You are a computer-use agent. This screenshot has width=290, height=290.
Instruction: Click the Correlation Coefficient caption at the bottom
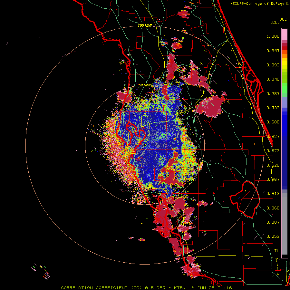[x=146, y=288]
